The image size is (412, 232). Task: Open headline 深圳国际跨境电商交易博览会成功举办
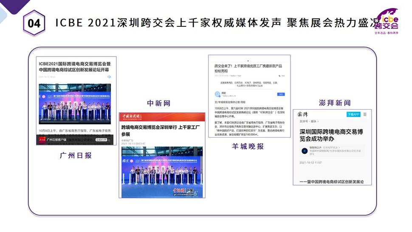[x=331, y=135]
